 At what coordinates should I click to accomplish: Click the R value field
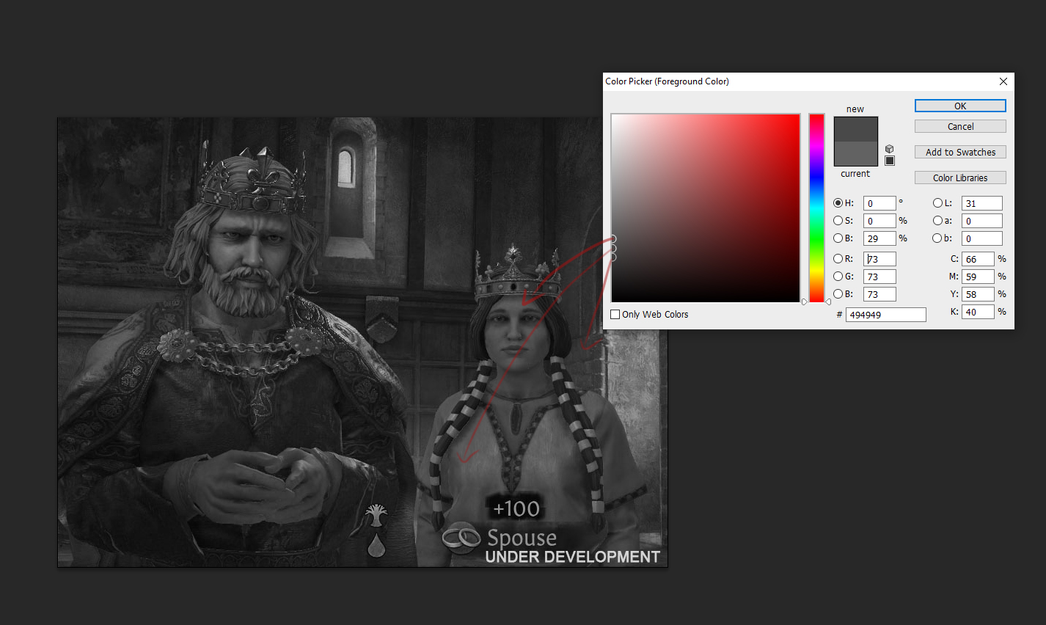[879, 259]
